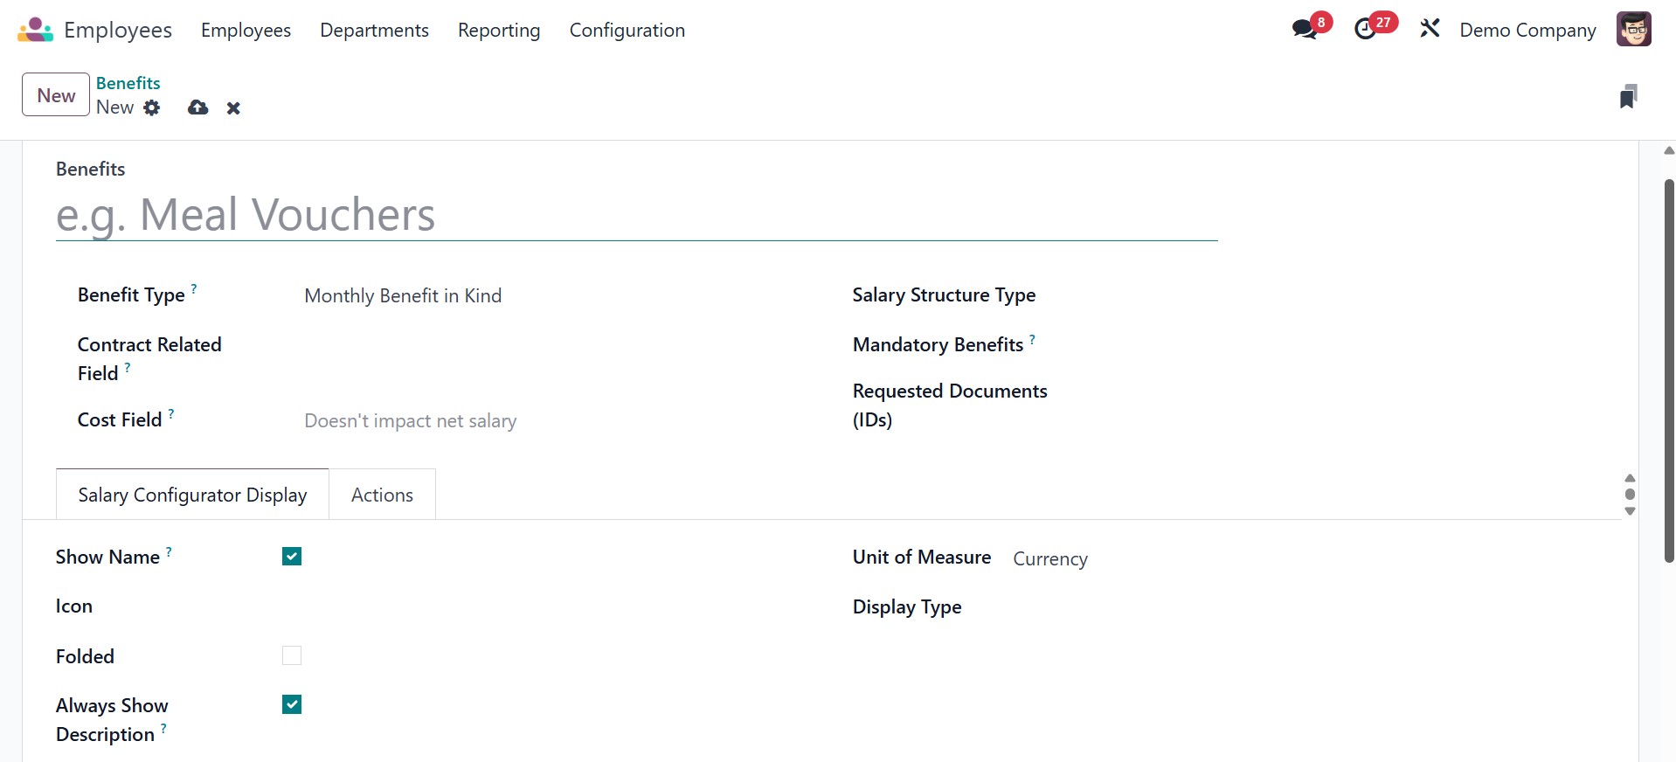Click the New button
Image resolution: width=1676 pixels, height=762 pixels.
tap(56, 95)
